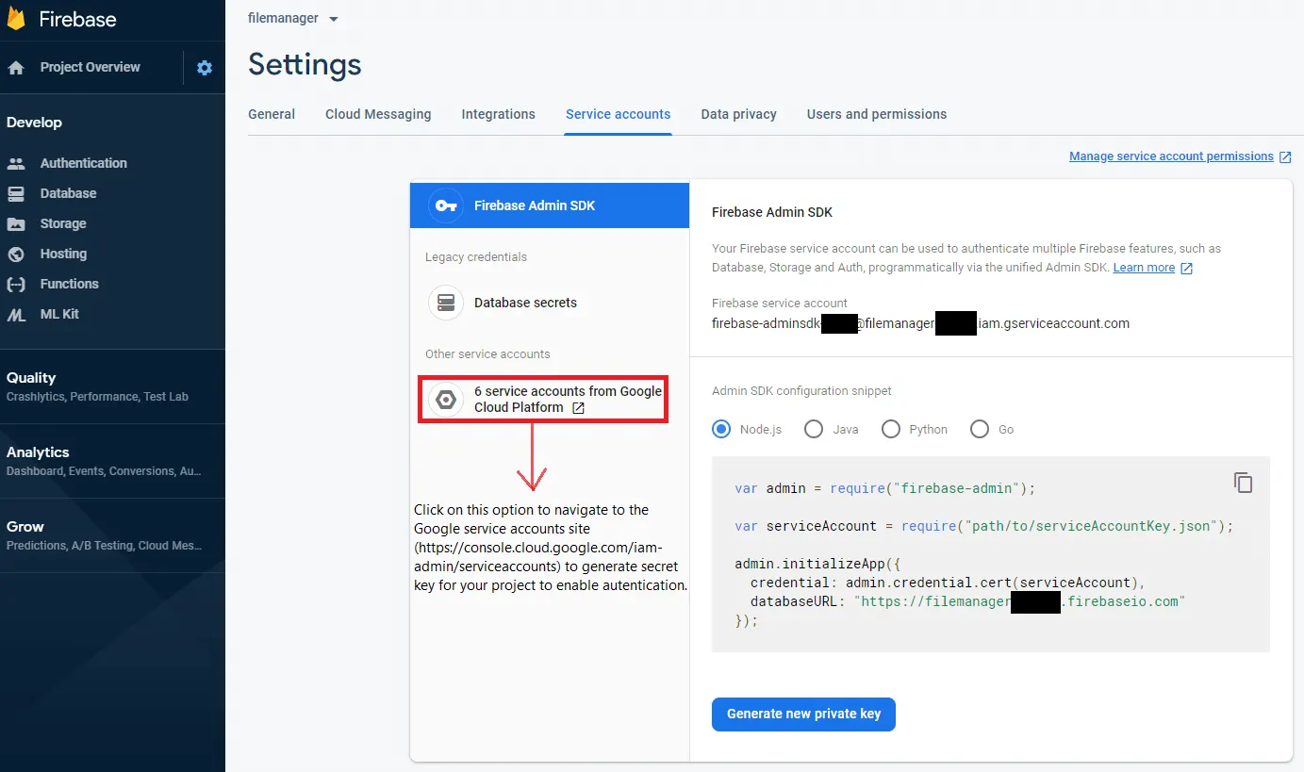Click external-link icon after Cloud Platform text
Image resolution: width=1304 pixels, height=772 pixels.
[x=579, y=408]
